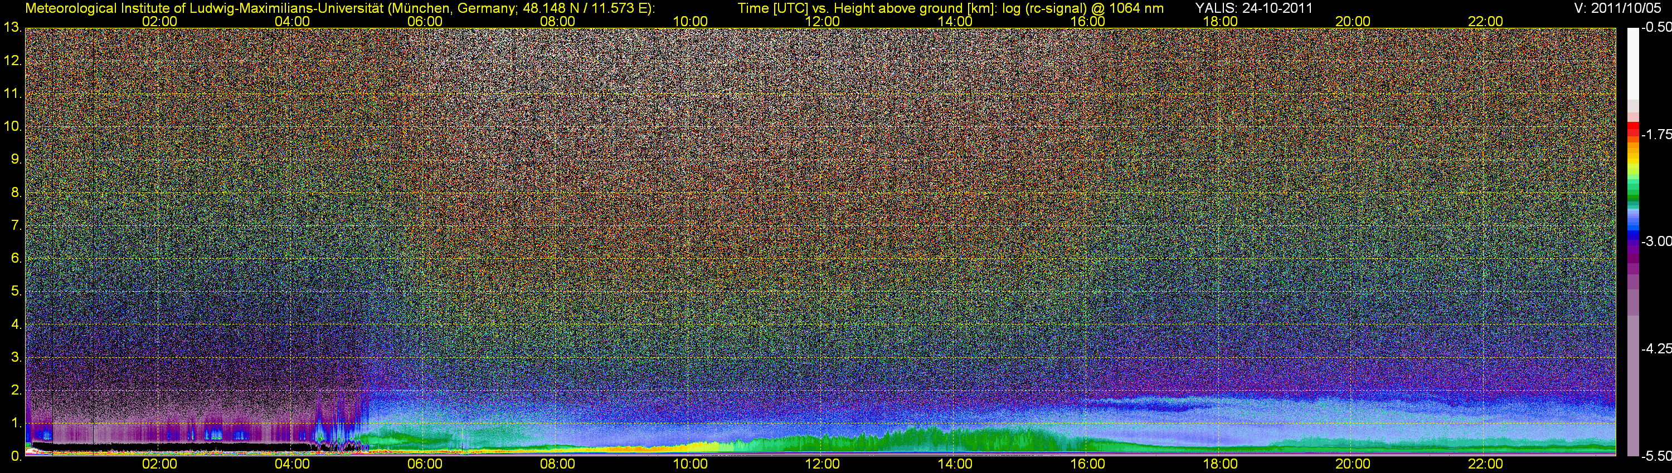Click the 12 km height axis label
The width and height of the screenshot is (1672, 473).
point(12,61)
